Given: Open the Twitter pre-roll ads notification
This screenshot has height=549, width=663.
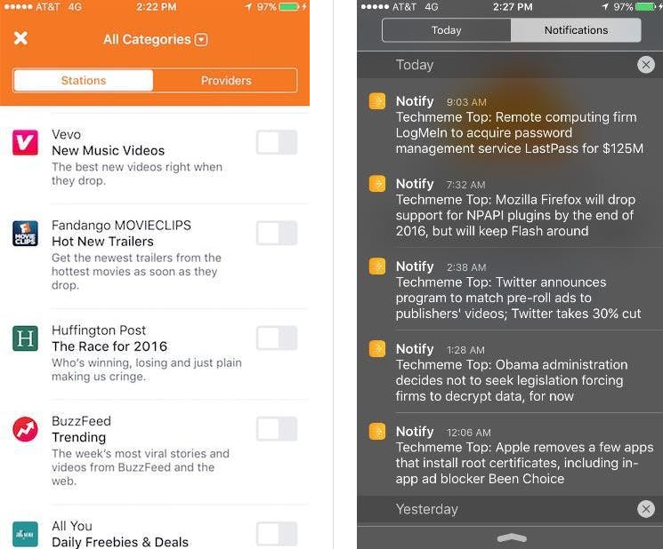Looking at the screenshot, I should click(x=510, y=290).
